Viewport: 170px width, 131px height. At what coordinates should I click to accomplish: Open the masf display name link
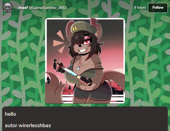[23, 8]
